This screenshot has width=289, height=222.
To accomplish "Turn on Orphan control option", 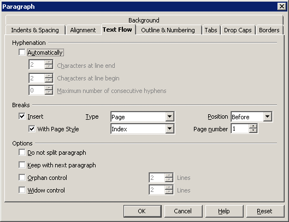I will (22, 177).
